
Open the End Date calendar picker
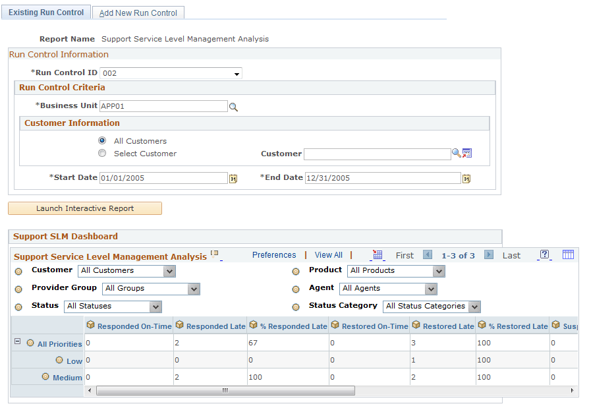tap(466, 178)
